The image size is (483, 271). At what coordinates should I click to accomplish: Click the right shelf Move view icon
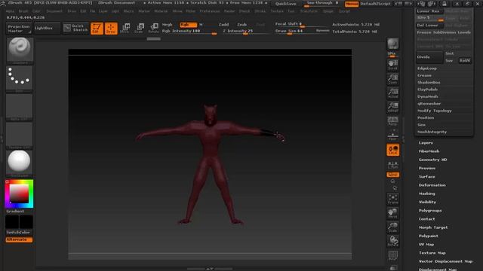tap(392, 213)
